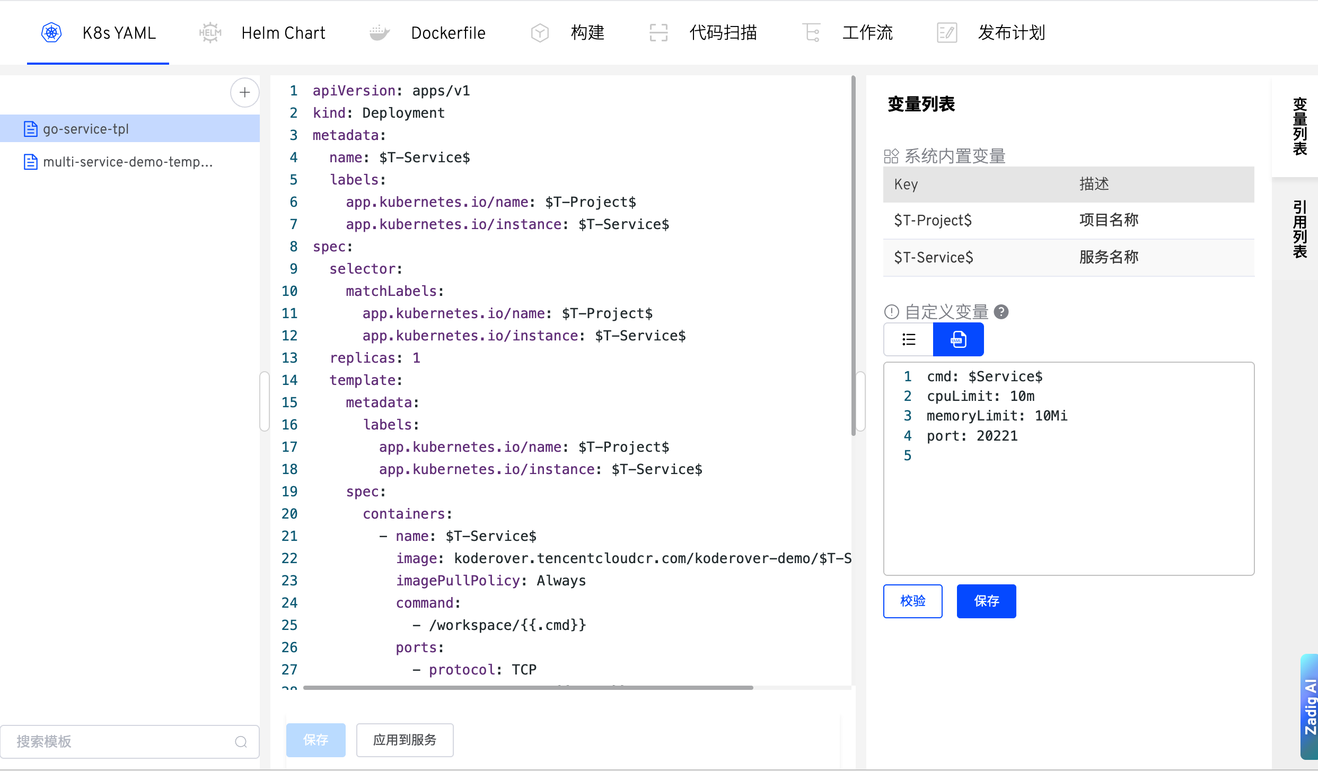The height and width of the screenshot is (771, 1318).
Task: Click the Kubernetes icon beside K8s YAML
Action: (x=51, y=32)
